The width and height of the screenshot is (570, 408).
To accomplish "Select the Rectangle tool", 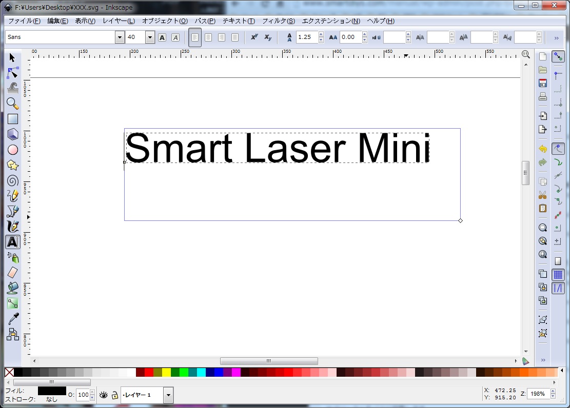I will pyautogui.click(x=12, y=119).
